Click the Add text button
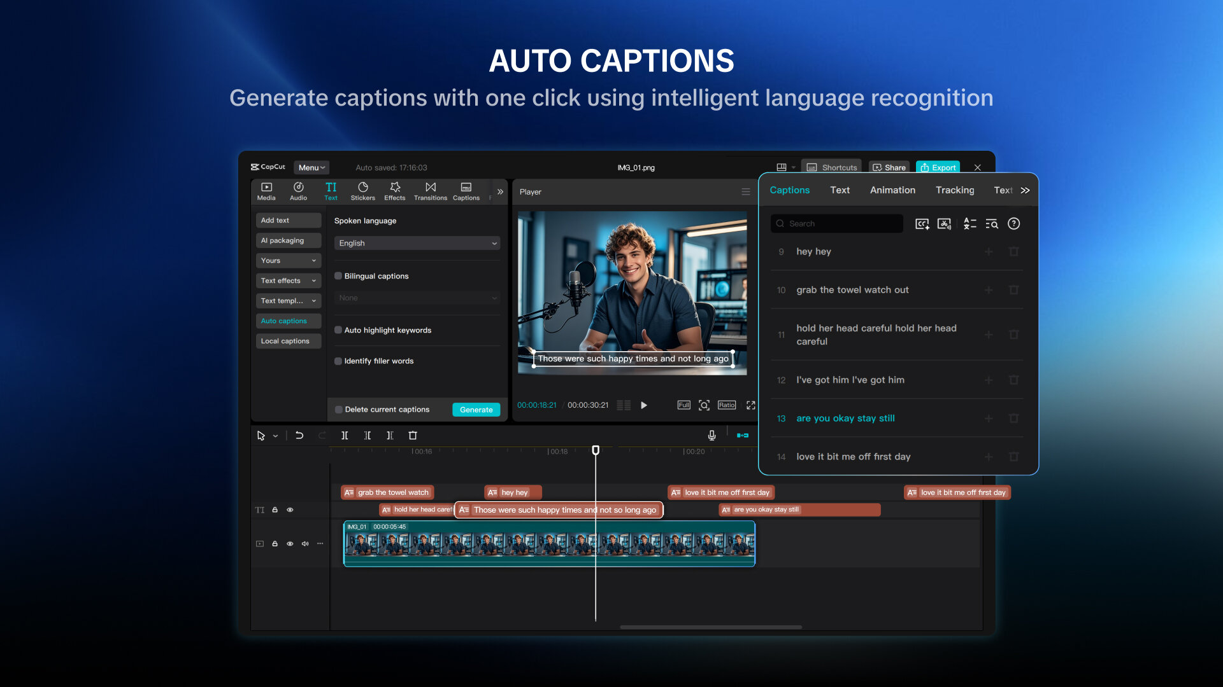The height and width of the screenshot is (687, 1223). tap(289, 220)
